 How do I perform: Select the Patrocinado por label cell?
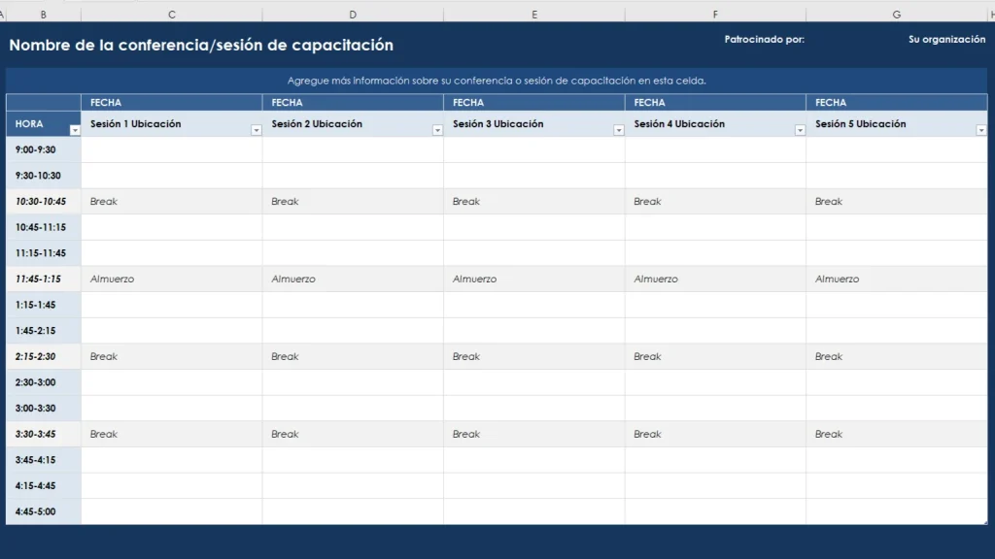coord(763,40)
